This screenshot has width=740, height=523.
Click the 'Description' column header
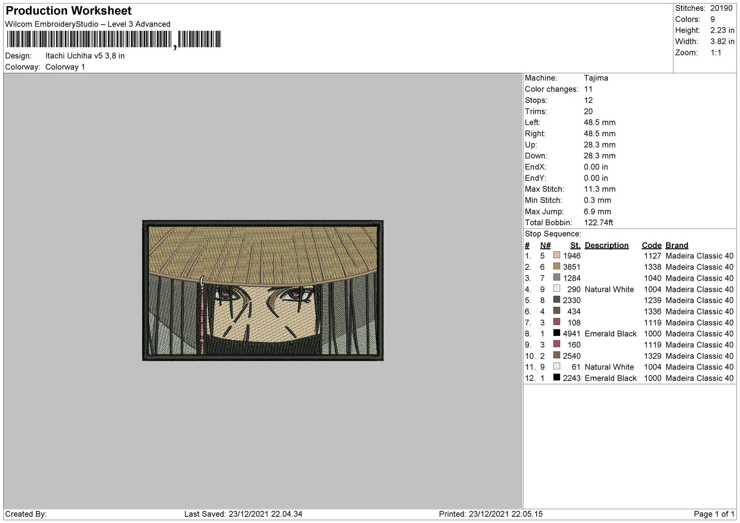pyautogui.click(x=606, y=245)
